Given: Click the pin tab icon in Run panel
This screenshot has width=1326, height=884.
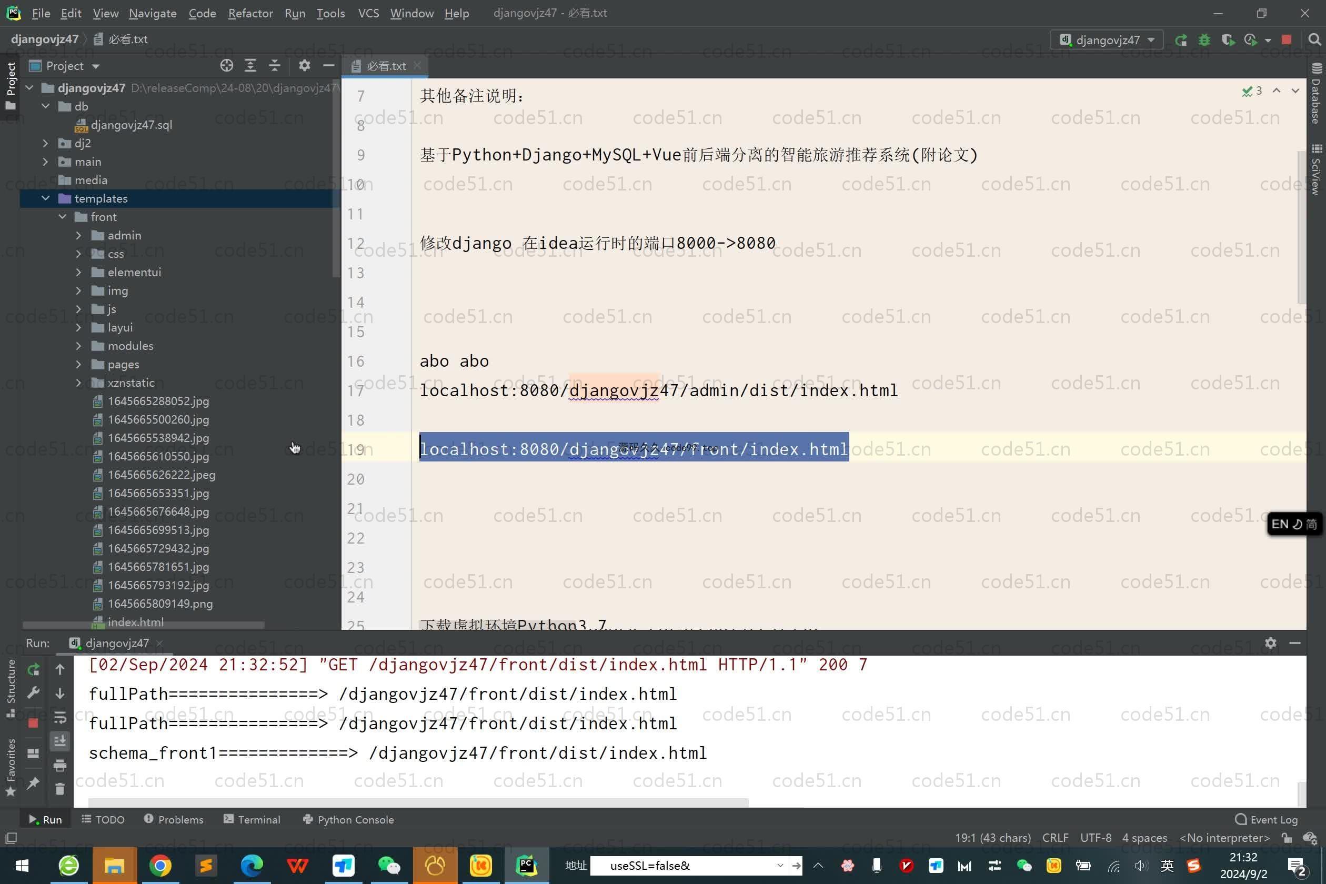Looking at the screenshot, I should pyautogui.click(x=33, y=782).
